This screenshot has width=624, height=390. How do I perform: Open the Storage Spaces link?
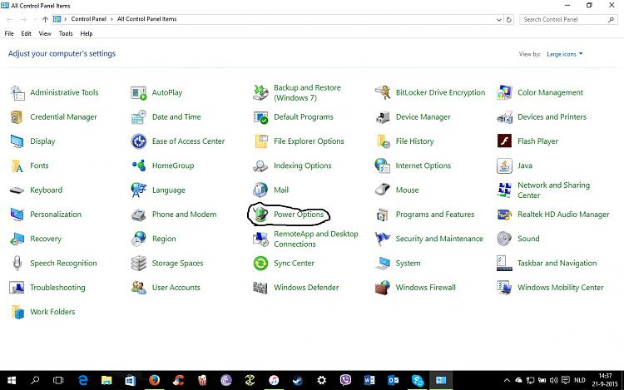point(177,263)
